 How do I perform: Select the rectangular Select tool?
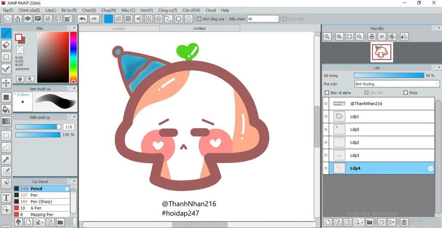[6, 136]
